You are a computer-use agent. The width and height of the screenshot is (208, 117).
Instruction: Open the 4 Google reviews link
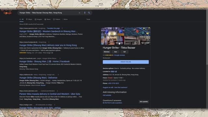point(119,55)
